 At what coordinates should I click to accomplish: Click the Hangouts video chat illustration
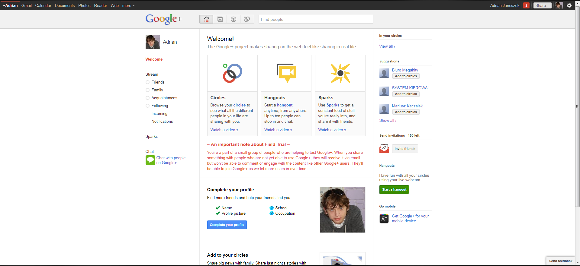click(x=286, y=73)
